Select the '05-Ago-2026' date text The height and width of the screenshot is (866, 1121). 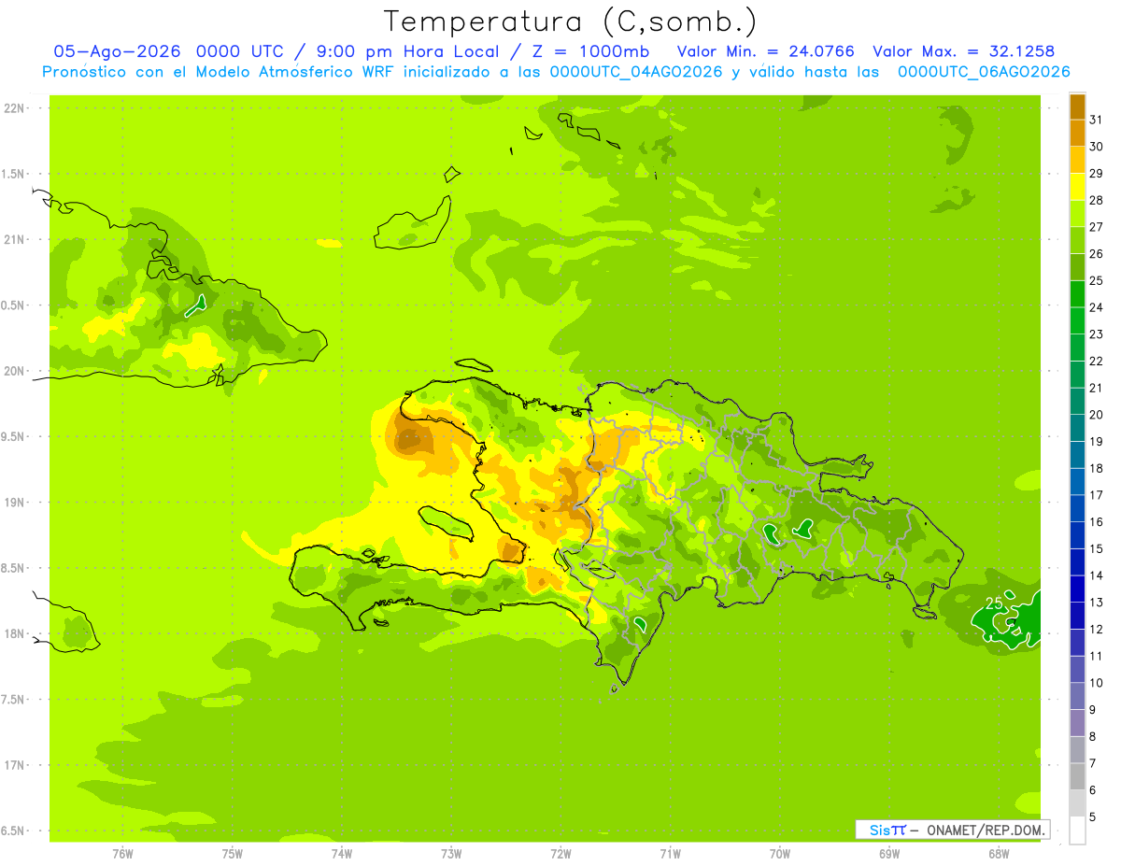point(118,51)
